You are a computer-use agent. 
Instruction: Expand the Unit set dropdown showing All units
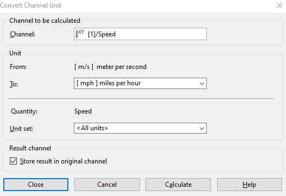[140, 128]
